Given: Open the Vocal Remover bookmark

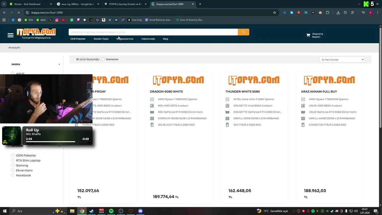Looking at the screenshot, I should pos(158,20).
